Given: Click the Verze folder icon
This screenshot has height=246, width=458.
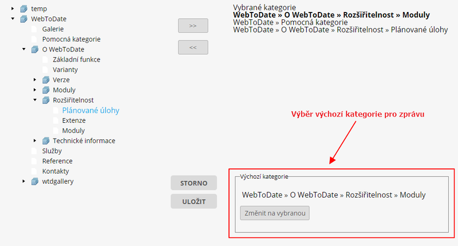Looking at the screenshot, I should tap(45, 80).
